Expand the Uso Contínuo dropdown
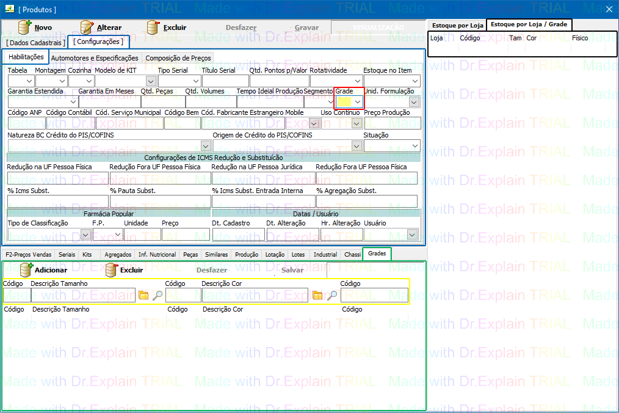Image resolution: width=619 pixels, height=413 pixels. 357,123
